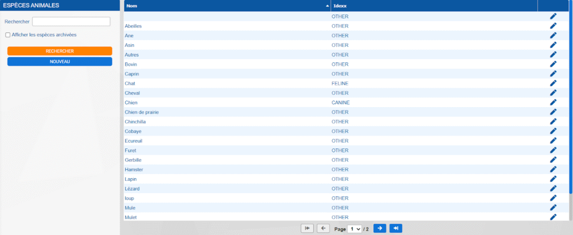The width and height of the screenshot is (573, 235).
Task: Edit the Lapin row with pencil icon
Action: pyautogui.click(x=553, y=179)
